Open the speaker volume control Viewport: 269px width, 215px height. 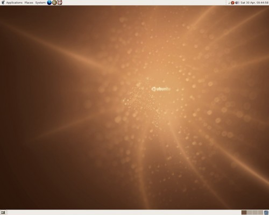(237, 3)
